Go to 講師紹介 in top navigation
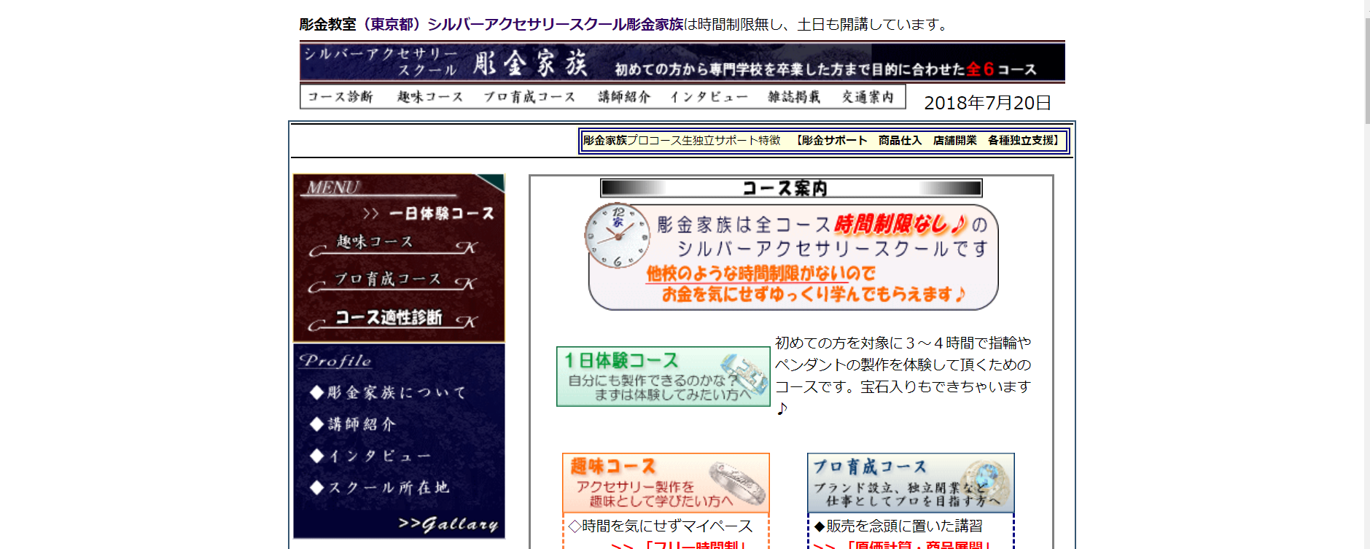 click(624, 97)
